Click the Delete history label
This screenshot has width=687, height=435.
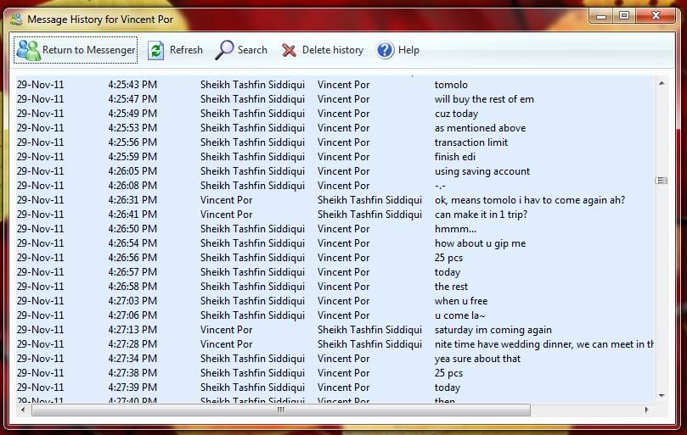(x=333, y=50)
